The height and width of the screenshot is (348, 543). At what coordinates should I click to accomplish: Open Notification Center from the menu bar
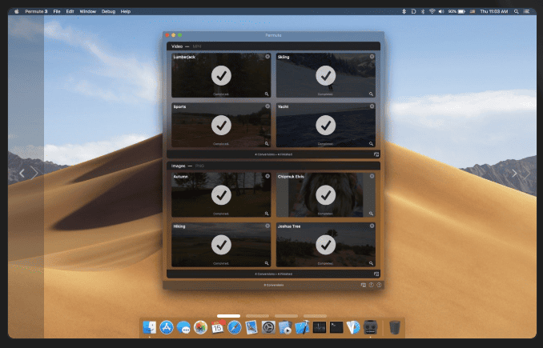tap(526, 11)
